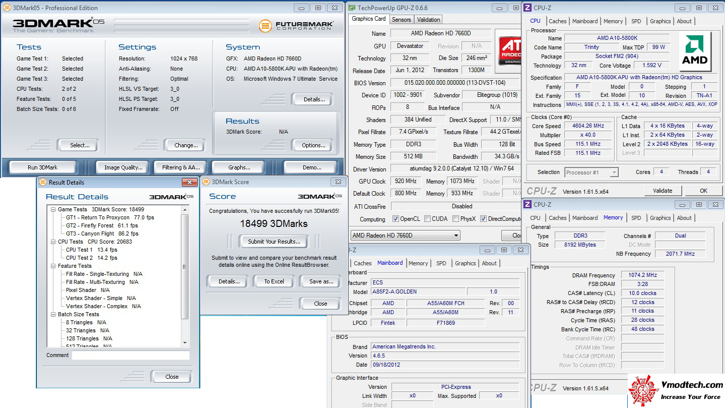Export the score with To Excel
Screen dimensions: 725x408
(x=274, y=281)
